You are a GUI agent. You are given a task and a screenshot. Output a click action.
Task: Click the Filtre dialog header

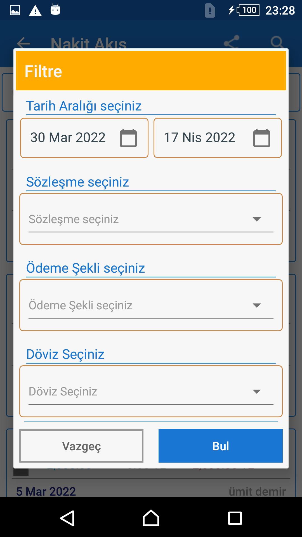click(151, 71)
